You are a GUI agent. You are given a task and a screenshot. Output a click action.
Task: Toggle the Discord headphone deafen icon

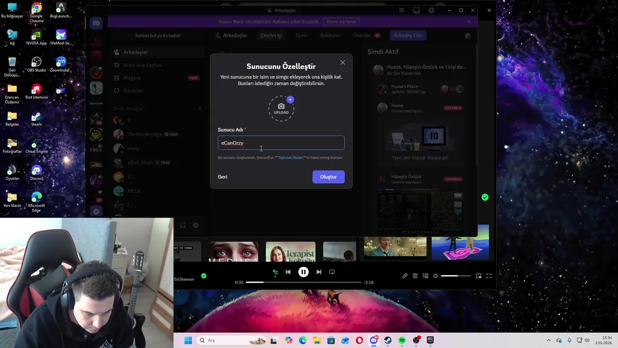click(x=183, y=225)
